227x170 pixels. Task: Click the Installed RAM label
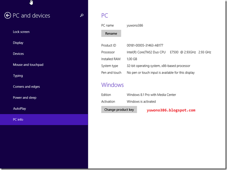(111, 59)
